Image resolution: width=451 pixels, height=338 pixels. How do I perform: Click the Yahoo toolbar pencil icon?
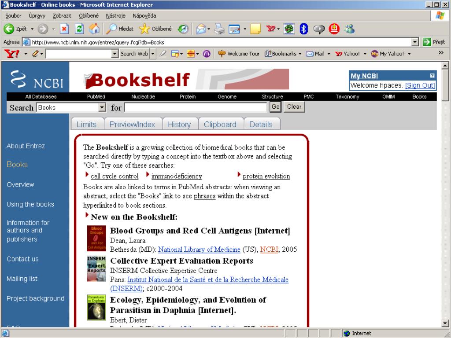[x=35, y=54]
